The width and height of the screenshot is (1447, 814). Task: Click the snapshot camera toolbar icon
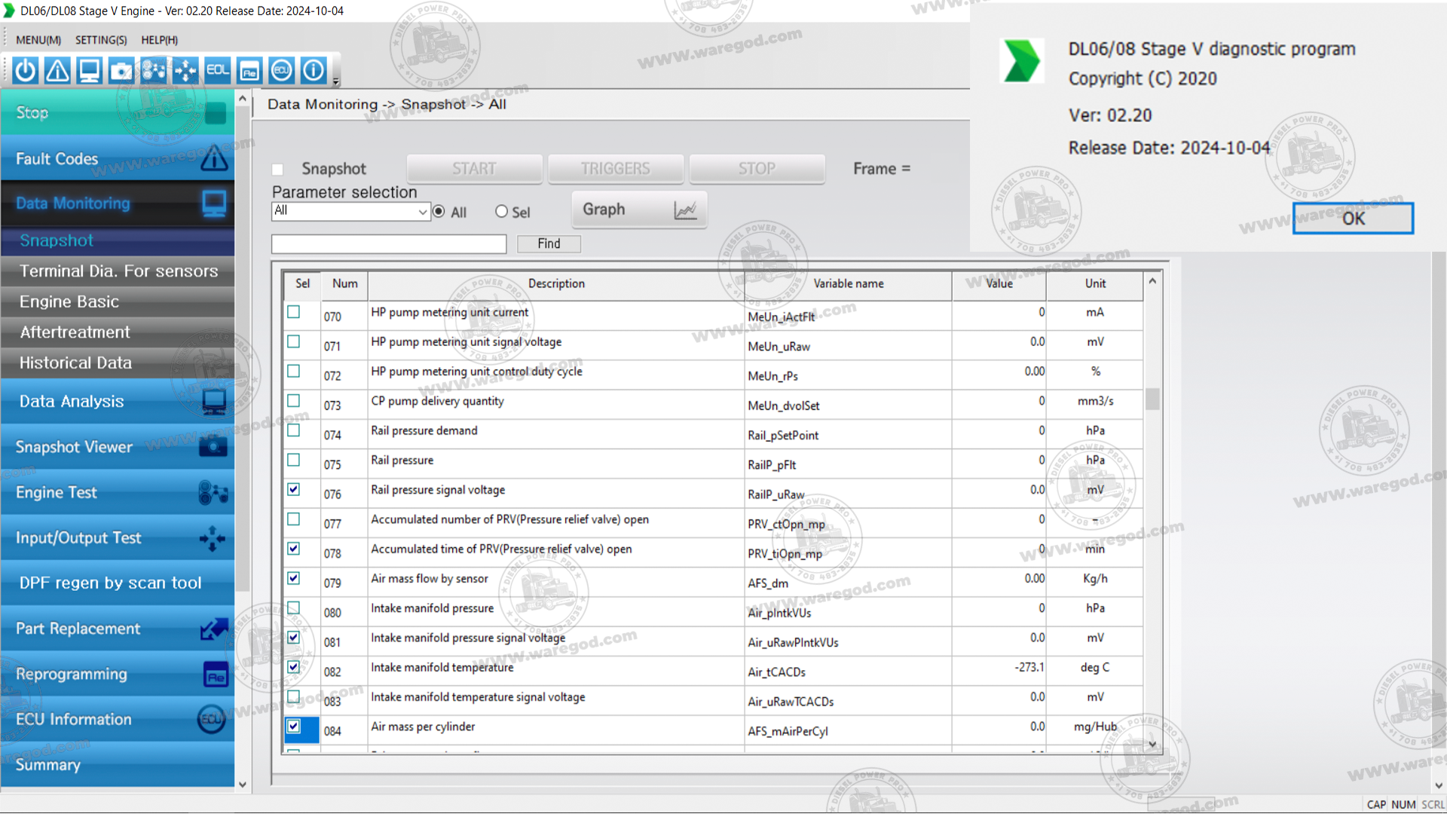(x=121, y=71)
